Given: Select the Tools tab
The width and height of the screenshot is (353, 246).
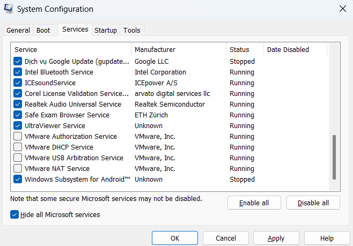Looking at the screenshot, I should (132, 31).
